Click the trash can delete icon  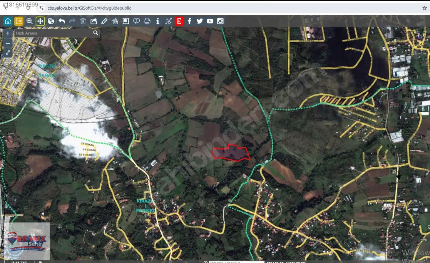(83, 21)
